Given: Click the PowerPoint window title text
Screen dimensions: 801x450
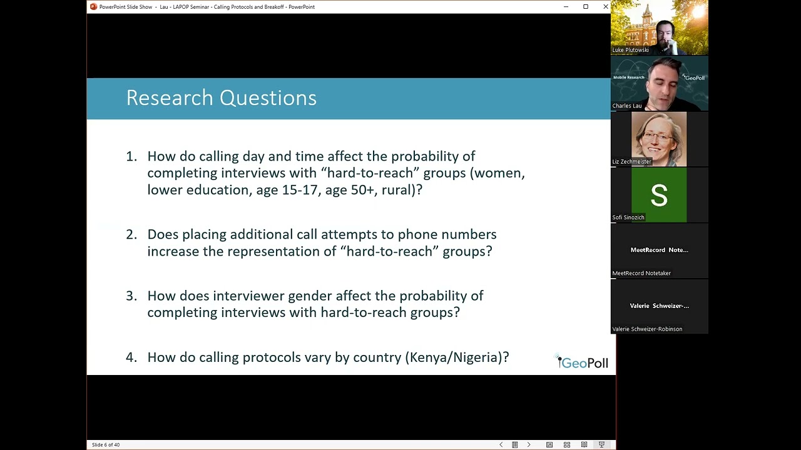Looking at the screenshot, I should [x=207, y=7].
